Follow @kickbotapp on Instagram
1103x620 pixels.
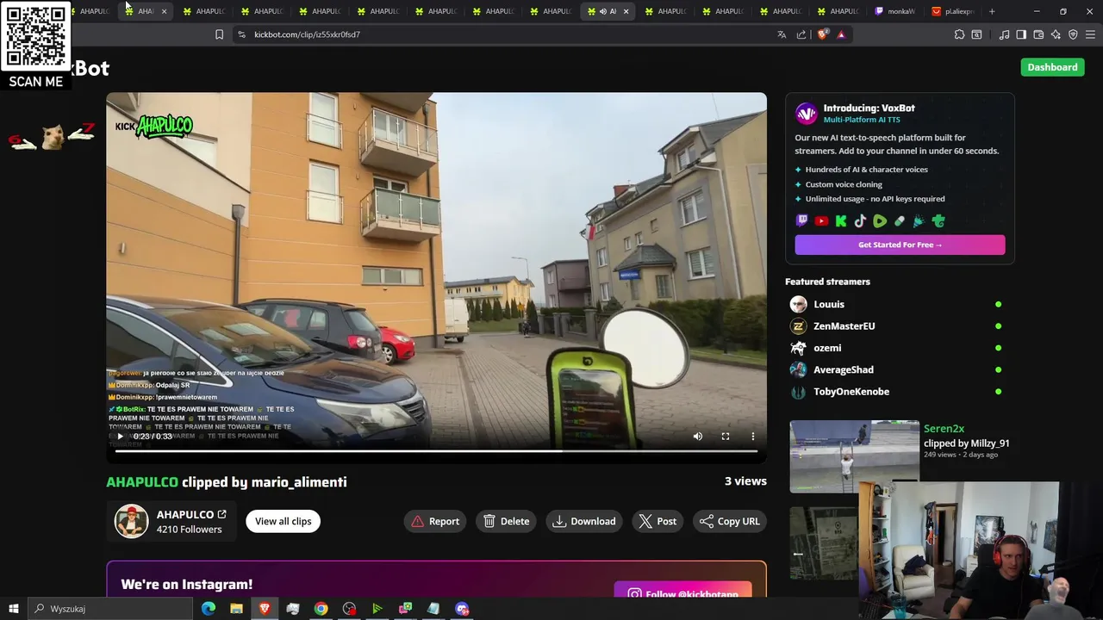[682, 593]
